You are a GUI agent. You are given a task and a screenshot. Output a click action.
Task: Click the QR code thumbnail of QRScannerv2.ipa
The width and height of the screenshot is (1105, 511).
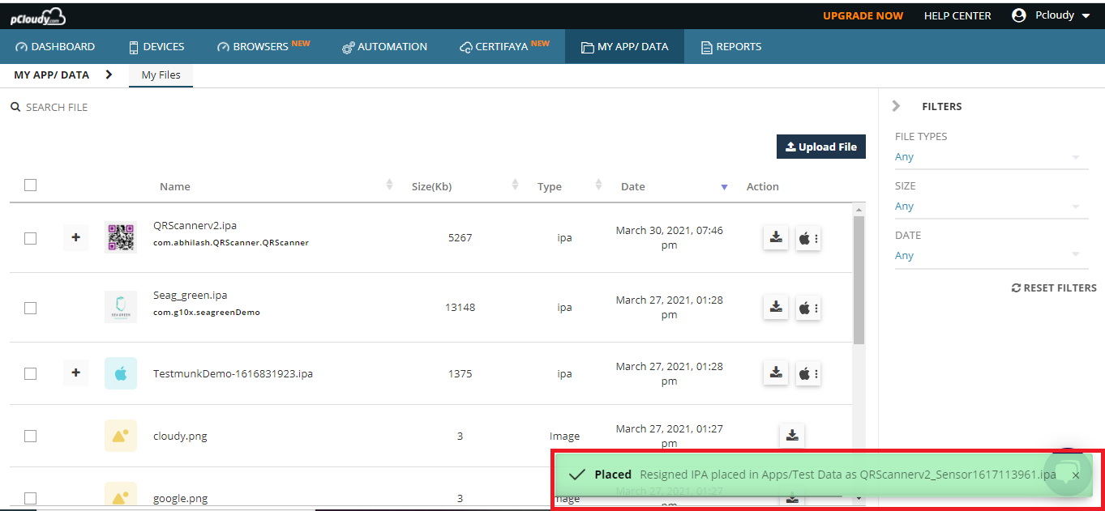point(121,237)
